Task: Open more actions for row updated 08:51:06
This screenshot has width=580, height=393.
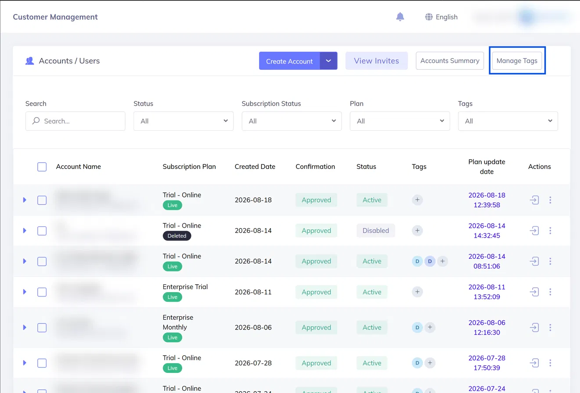Action: pyautogui.click(x=550, y=261)
